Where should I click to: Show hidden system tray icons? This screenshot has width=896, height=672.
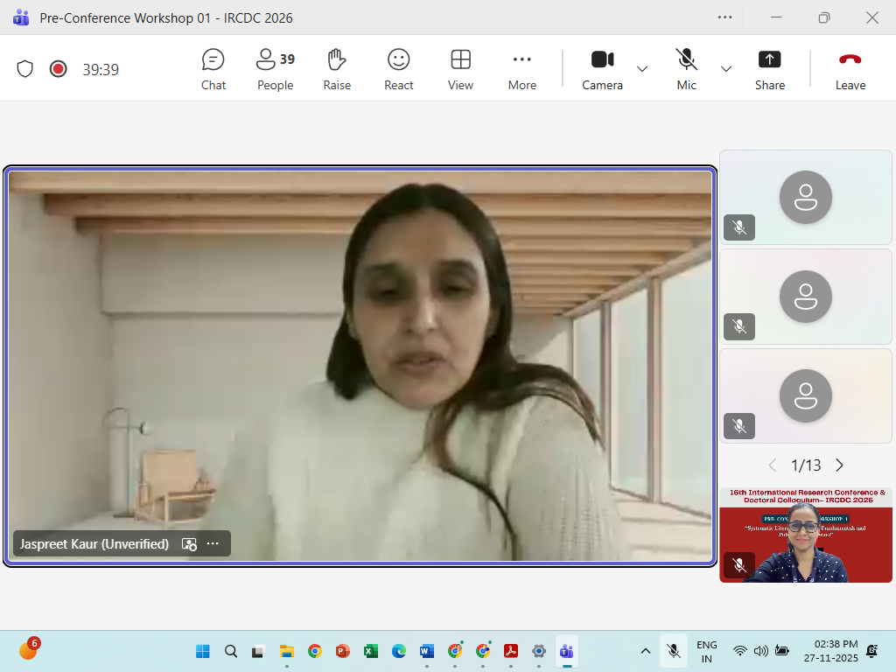point(646,651)
